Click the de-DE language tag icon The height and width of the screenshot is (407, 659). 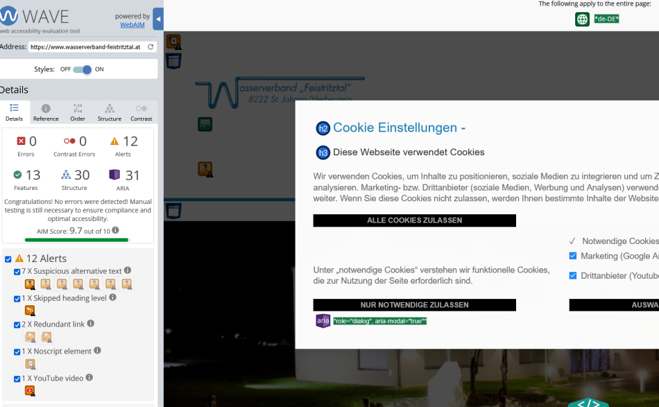pos(606,19)
